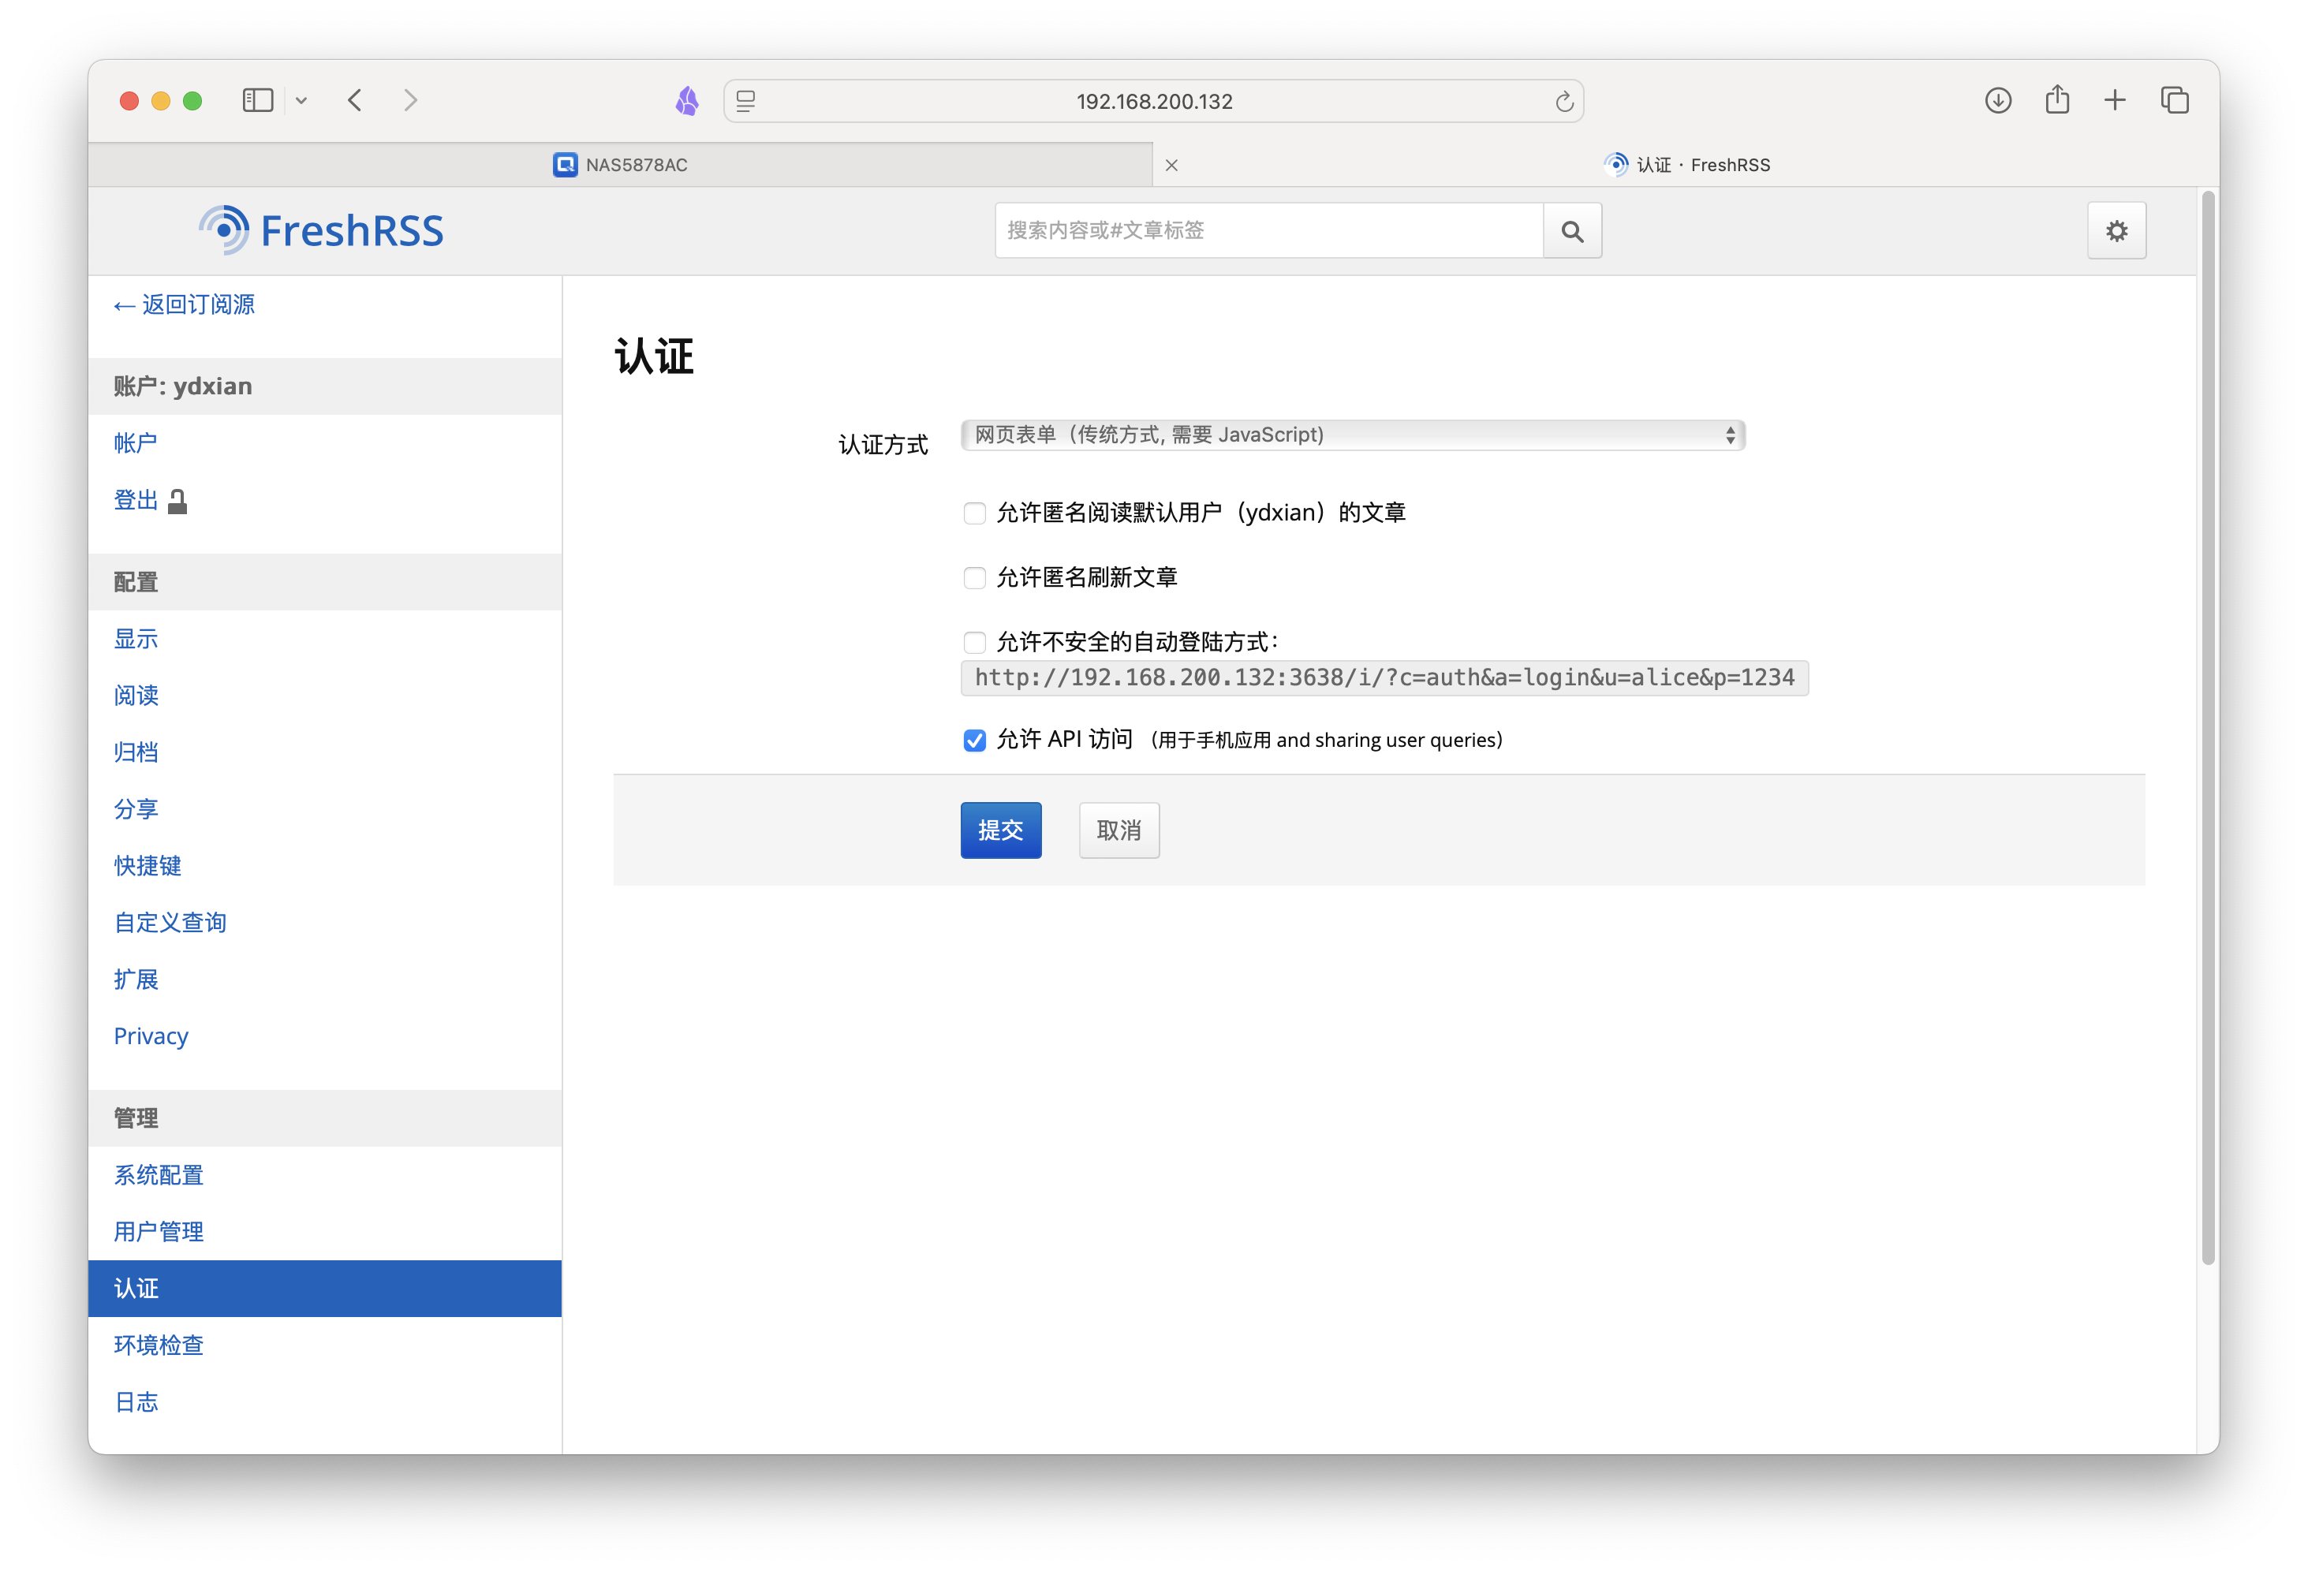Open 用户管理 page
Viewport: 2308px width, 1571px height.
(x=158, y=1231)
